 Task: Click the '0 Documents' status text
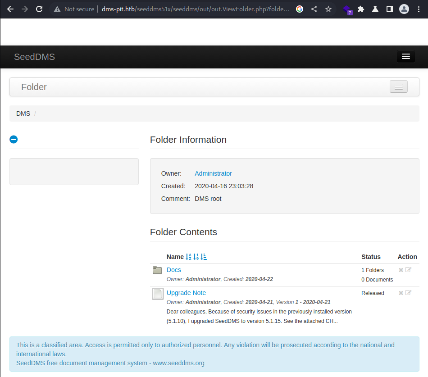(377, 280)
